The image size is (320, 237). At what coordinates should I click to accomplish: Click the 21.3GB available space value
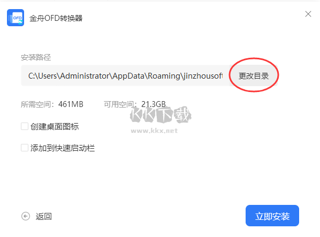[154, 104]
